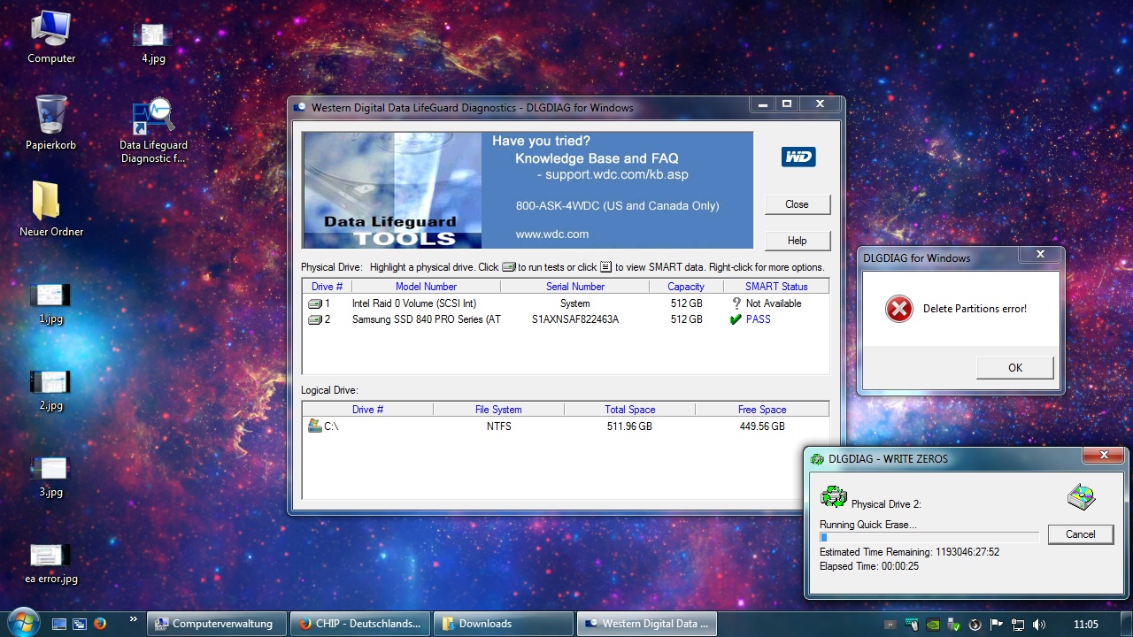
Task: Click the Write Zeros dialog title icon
Action: pos(817,459)
